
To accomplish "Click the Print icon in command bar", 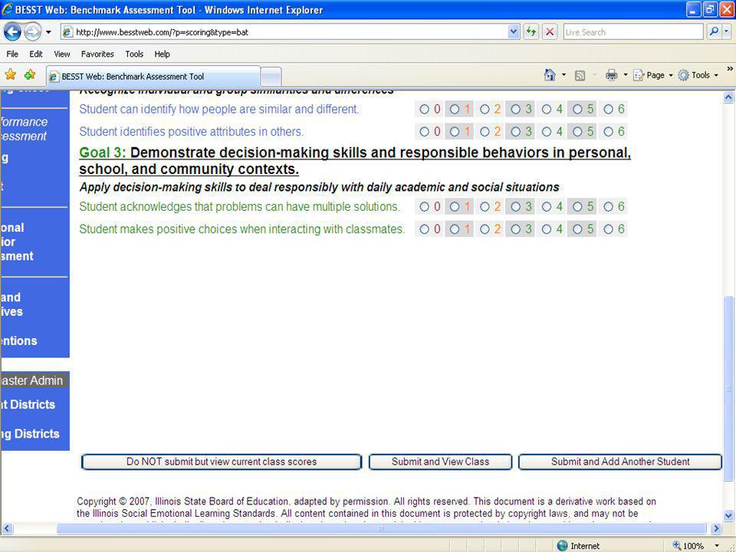I will click(x=612, y=75).
